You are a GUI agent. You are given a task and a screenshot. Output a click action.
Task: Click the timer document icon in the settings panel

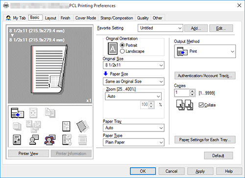67,140
